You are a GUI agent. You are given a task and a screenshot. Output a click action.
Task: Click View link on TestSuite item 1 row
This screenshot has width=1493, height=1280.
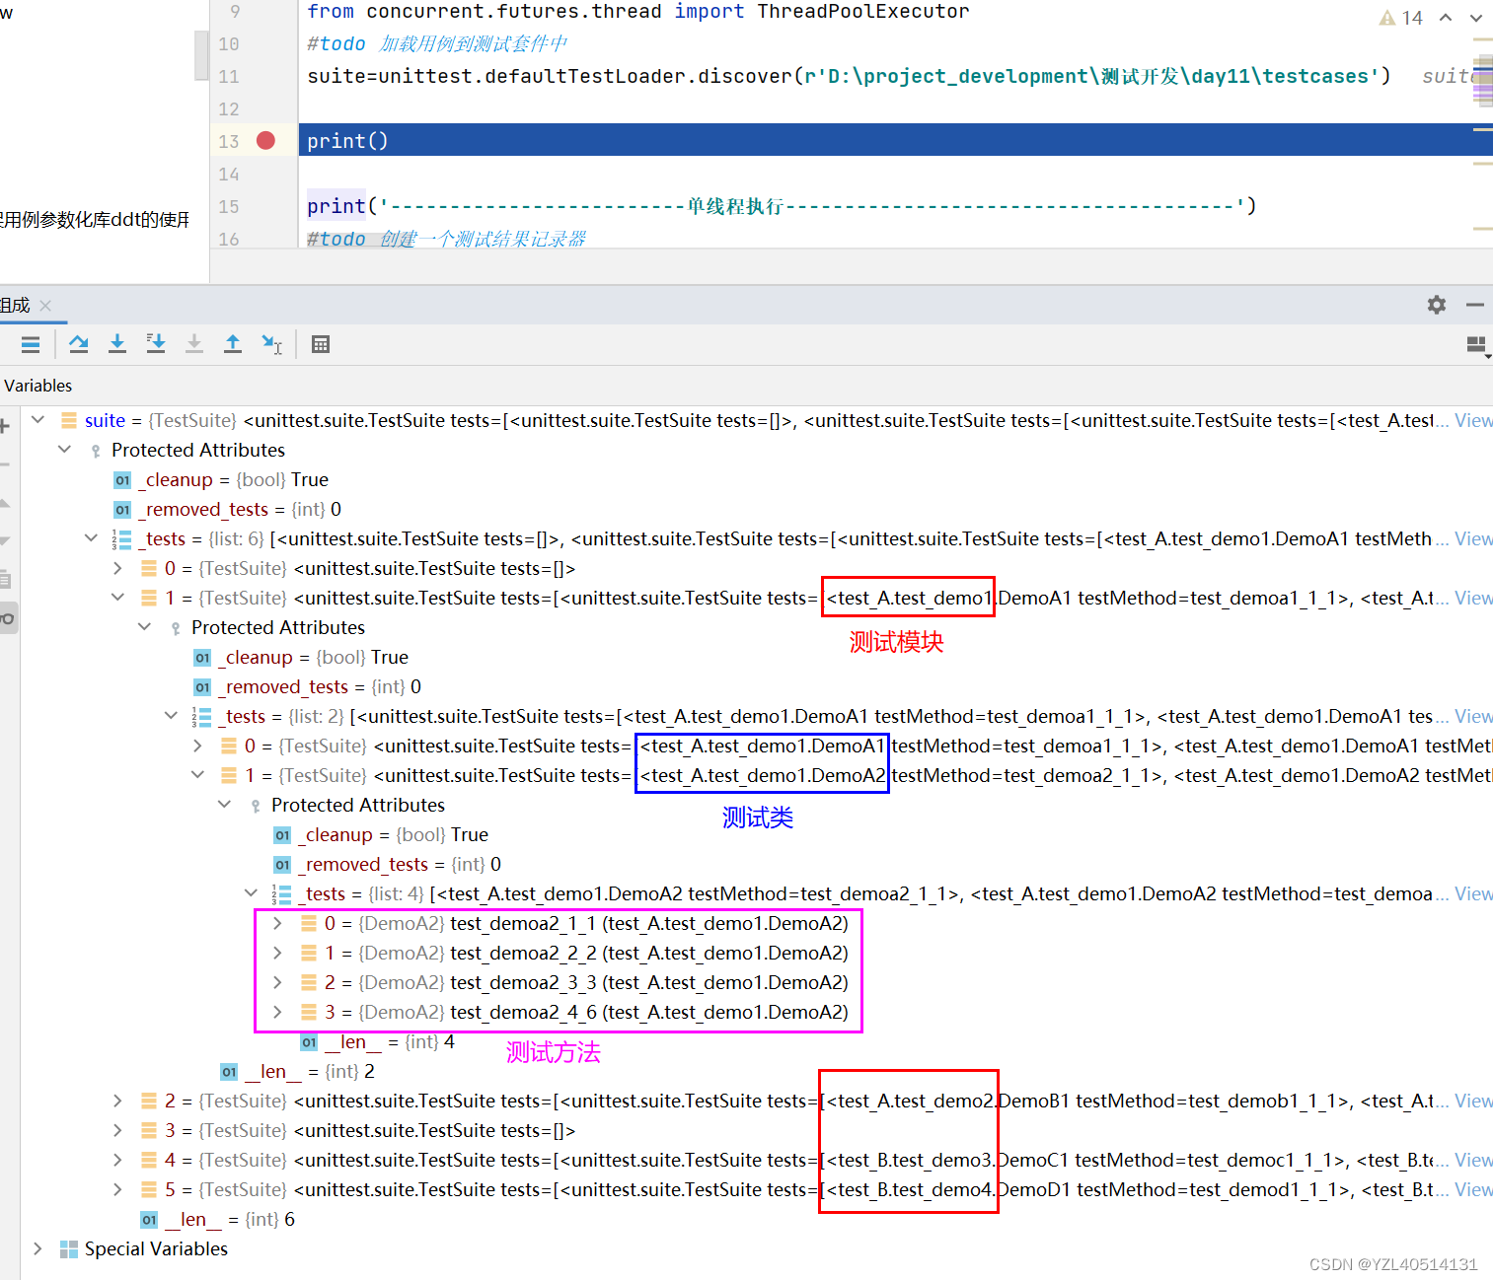click(1473, 598)
